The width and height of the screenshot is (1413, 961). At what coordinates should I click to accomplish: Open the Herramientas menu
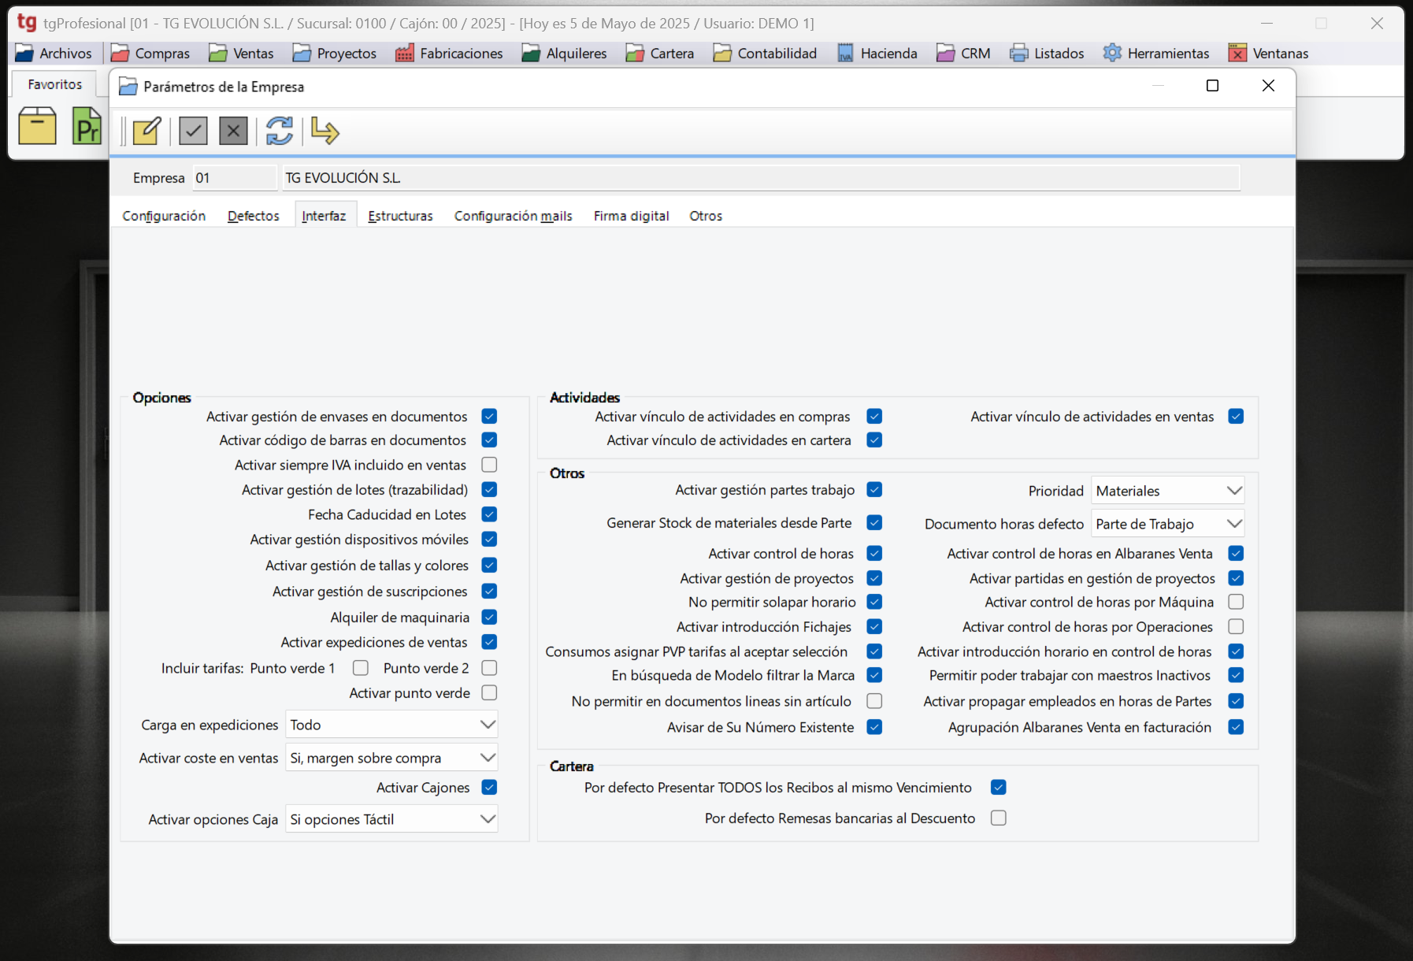tap(1155, 53)
